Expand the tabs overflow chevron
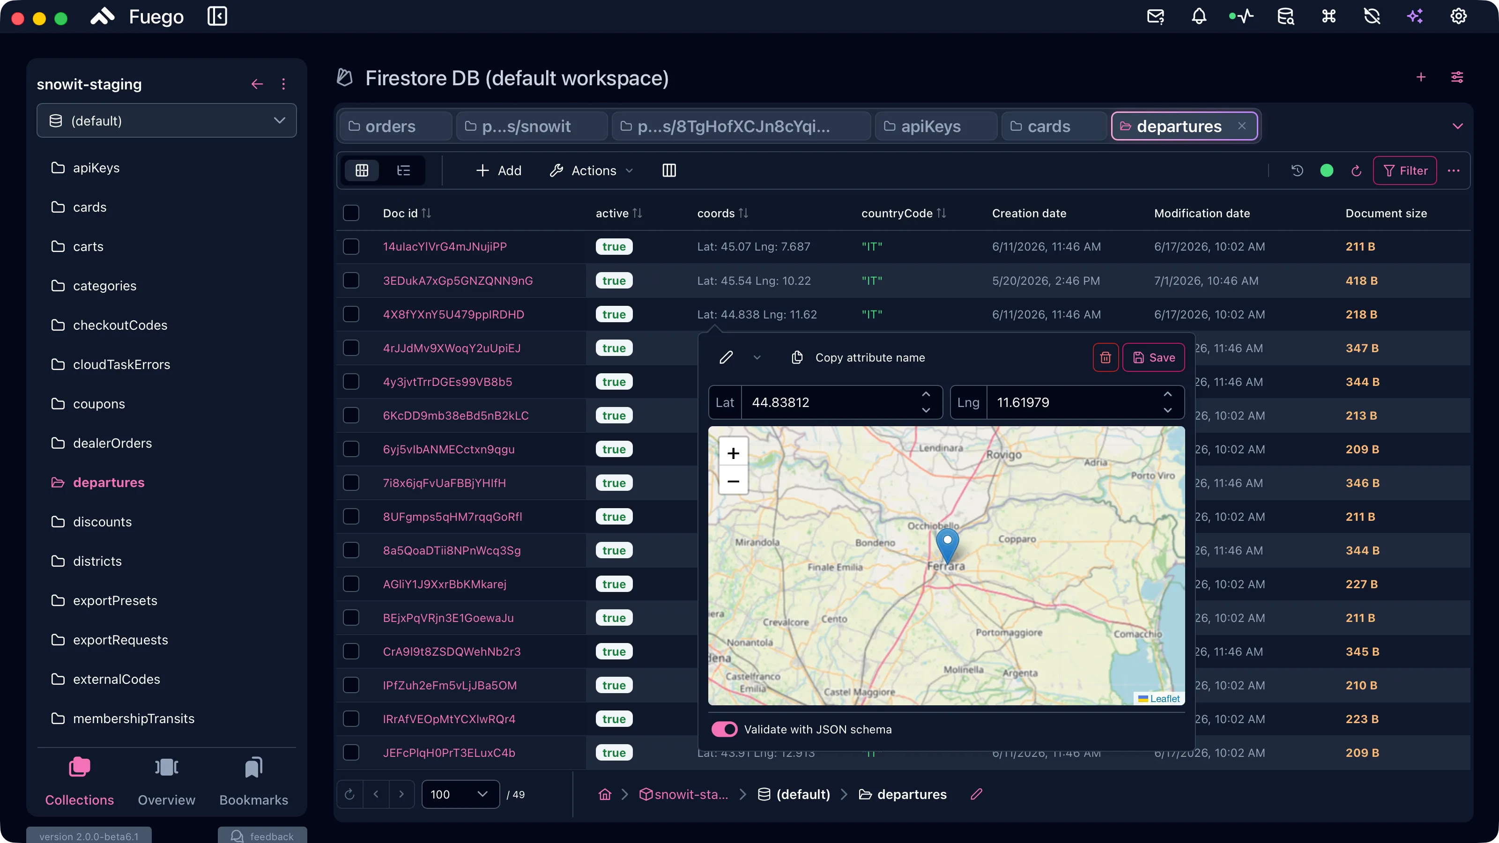 pyautogui.click(x=1458, y=126)
